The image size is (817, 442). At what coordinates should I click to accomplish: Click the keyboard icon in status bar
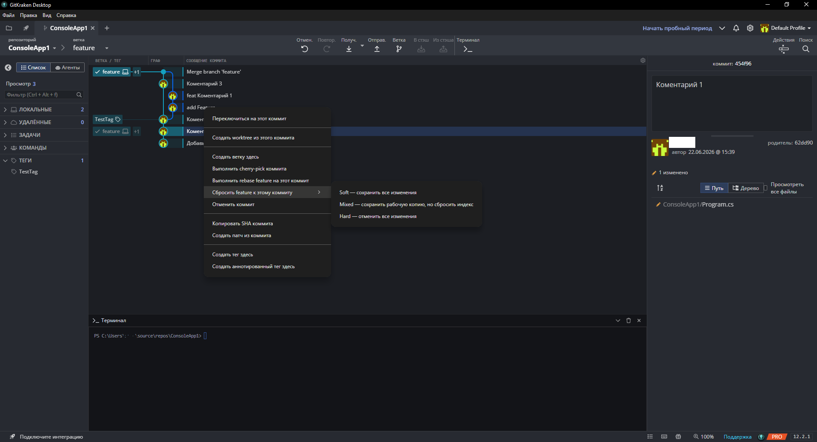[664, 436]
